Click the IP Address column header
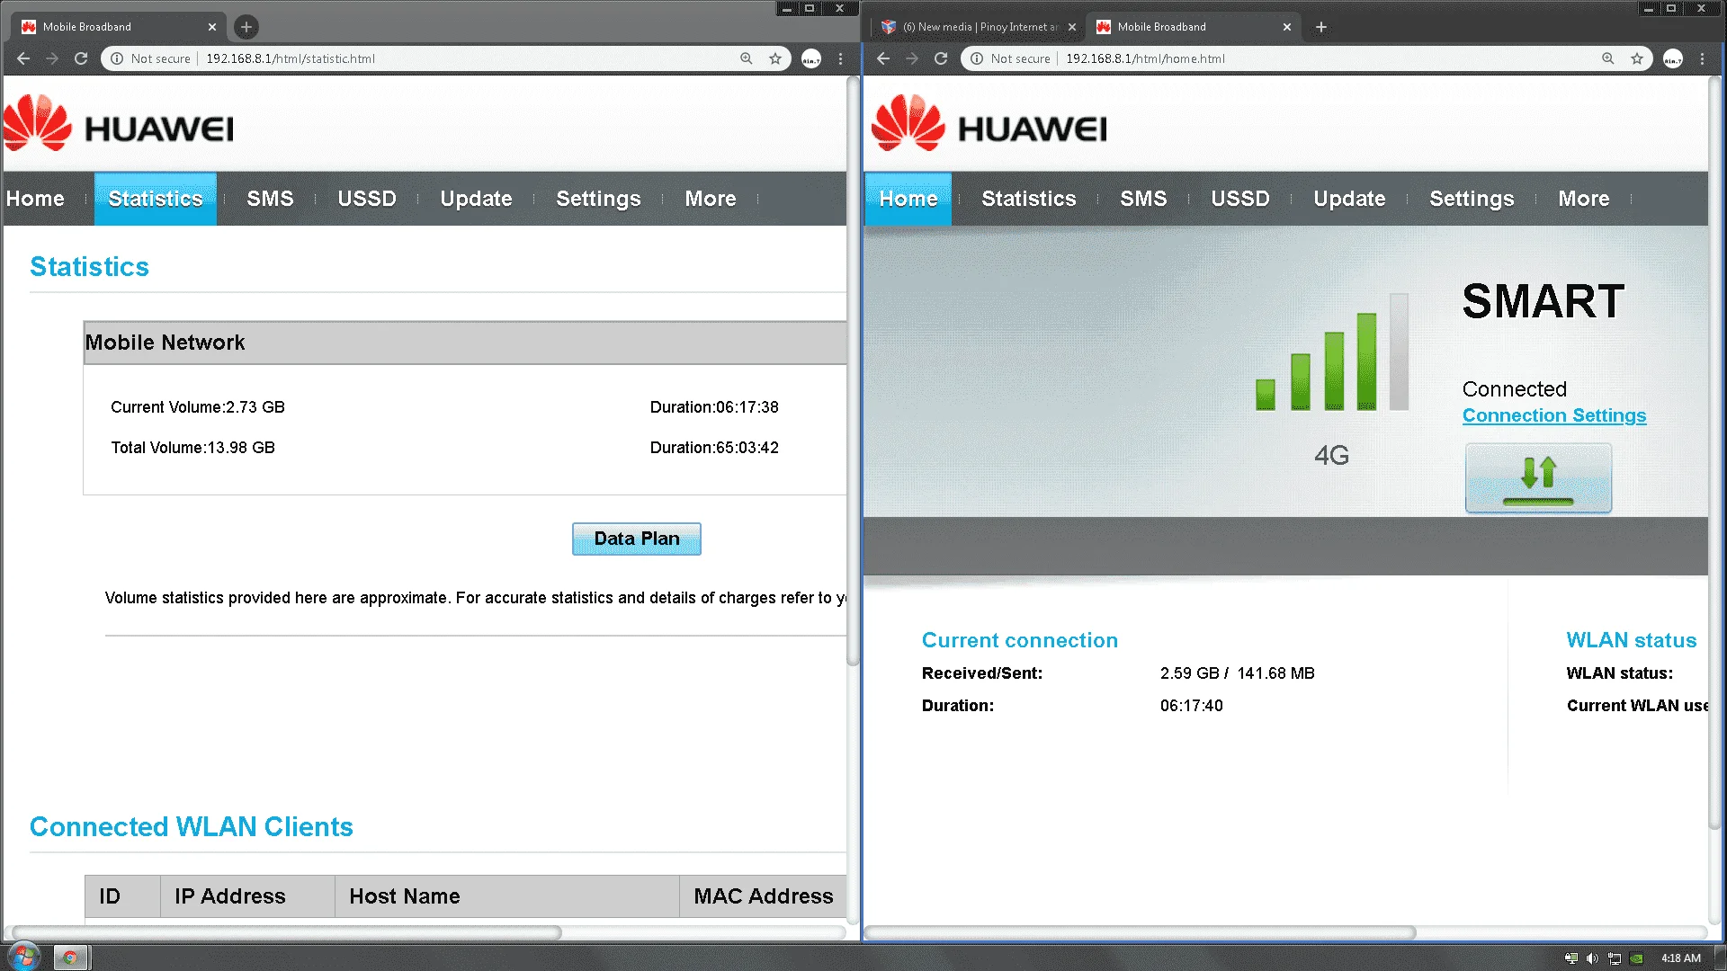Viewport: 1727px width, 971px height. [x=247, y=896]
